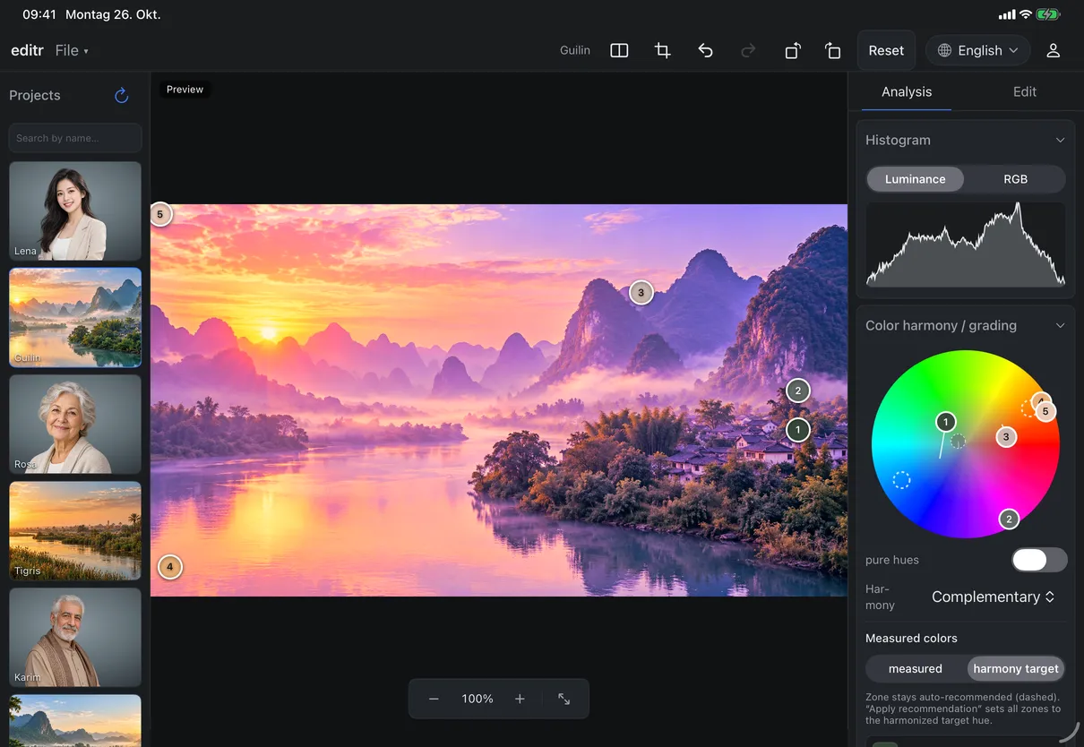Click the Guilin project name in toolbar
Screen dimensions: 1084x747
[575, 51]
